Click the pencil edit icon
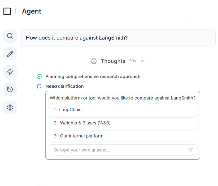218x186 pixels. [x=10, y=54]
